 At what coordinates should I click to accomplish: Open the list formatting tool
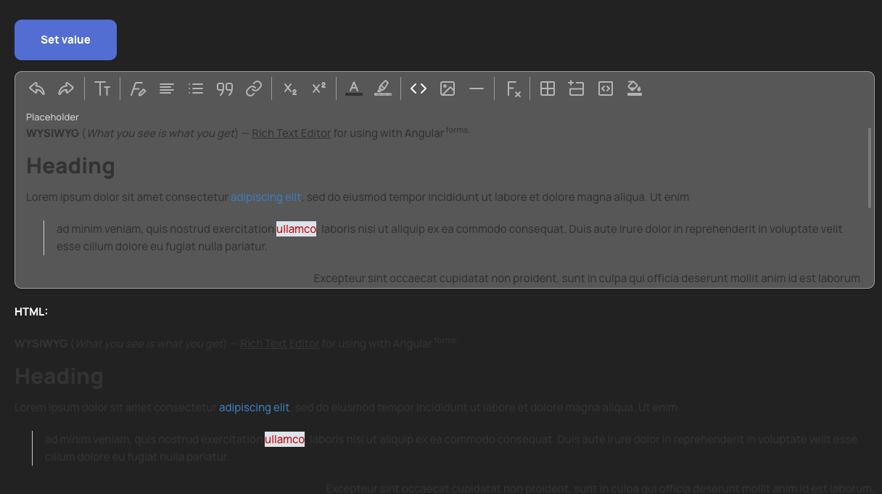click(196, 88)
